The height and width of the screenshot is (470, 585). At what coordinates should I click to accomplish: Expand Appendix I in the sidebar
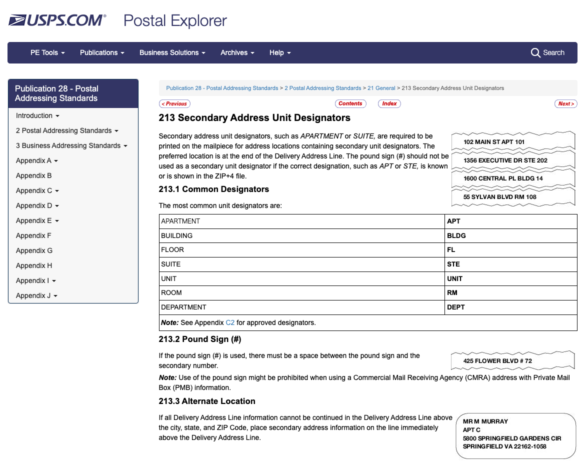pyautogui.click(x=36, y=280)
